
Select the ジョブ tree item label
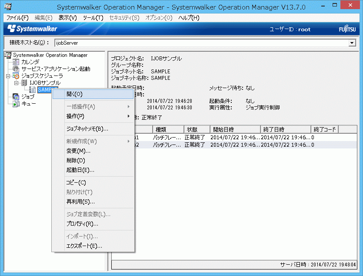(28, 97)
